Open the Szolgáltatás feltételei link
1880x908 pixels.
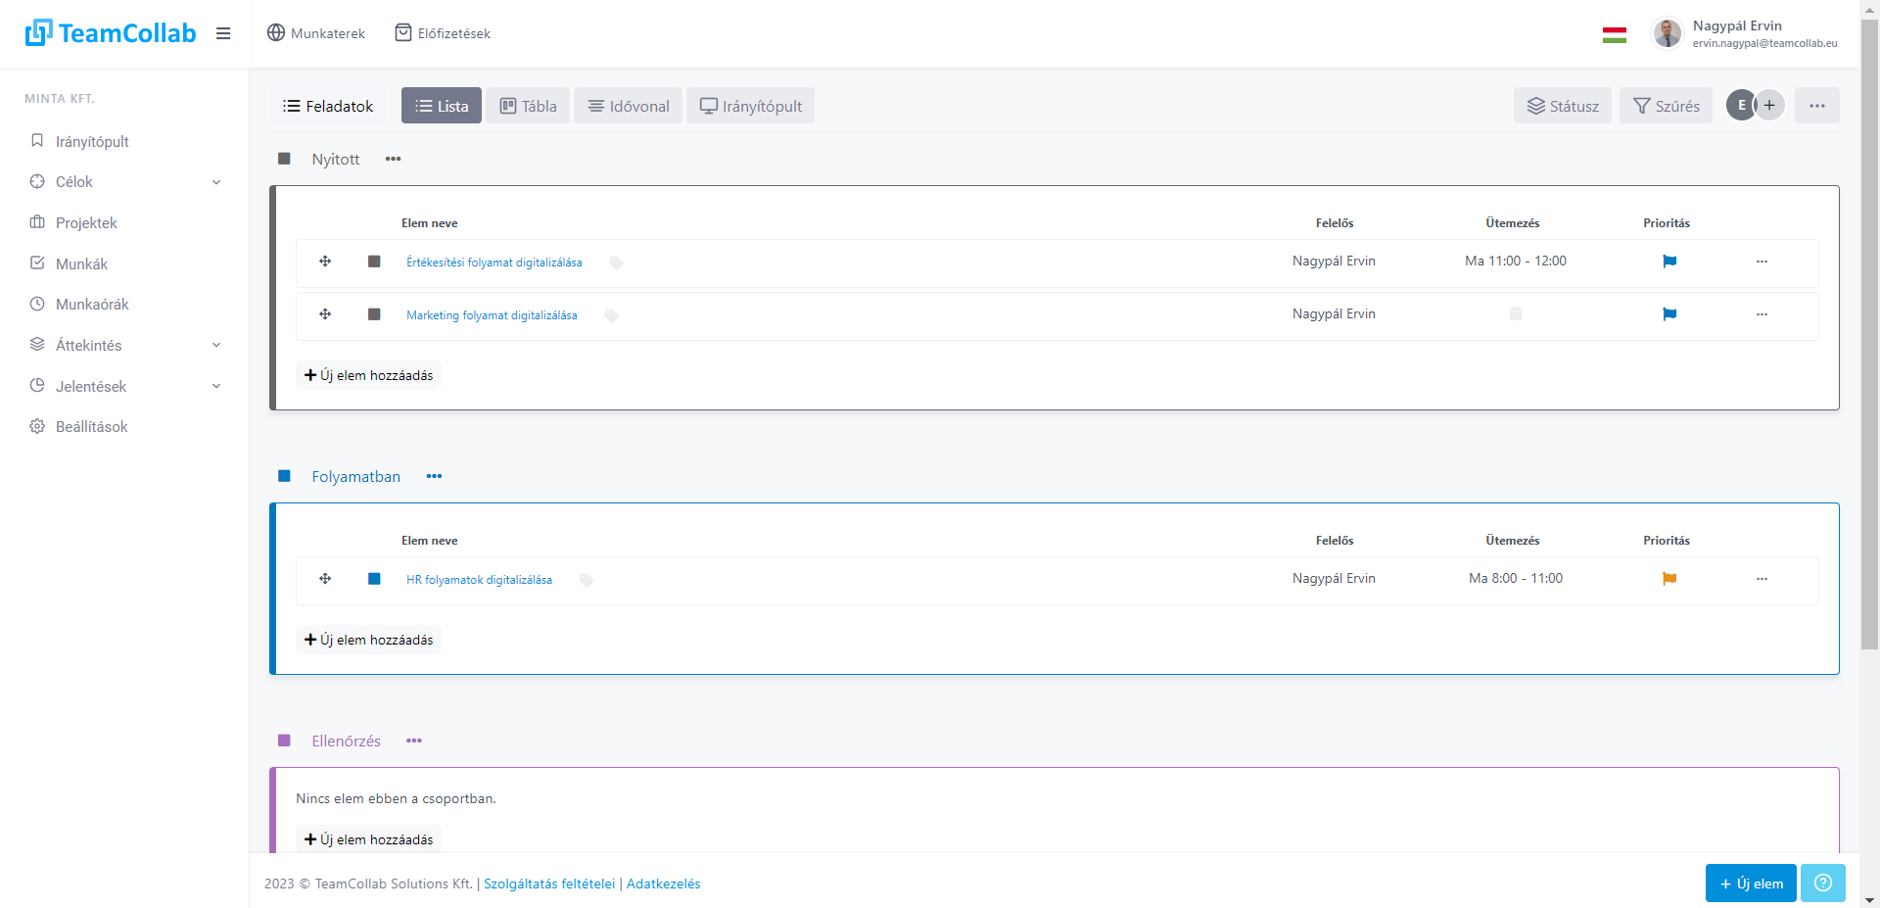[x=549, y=884]
